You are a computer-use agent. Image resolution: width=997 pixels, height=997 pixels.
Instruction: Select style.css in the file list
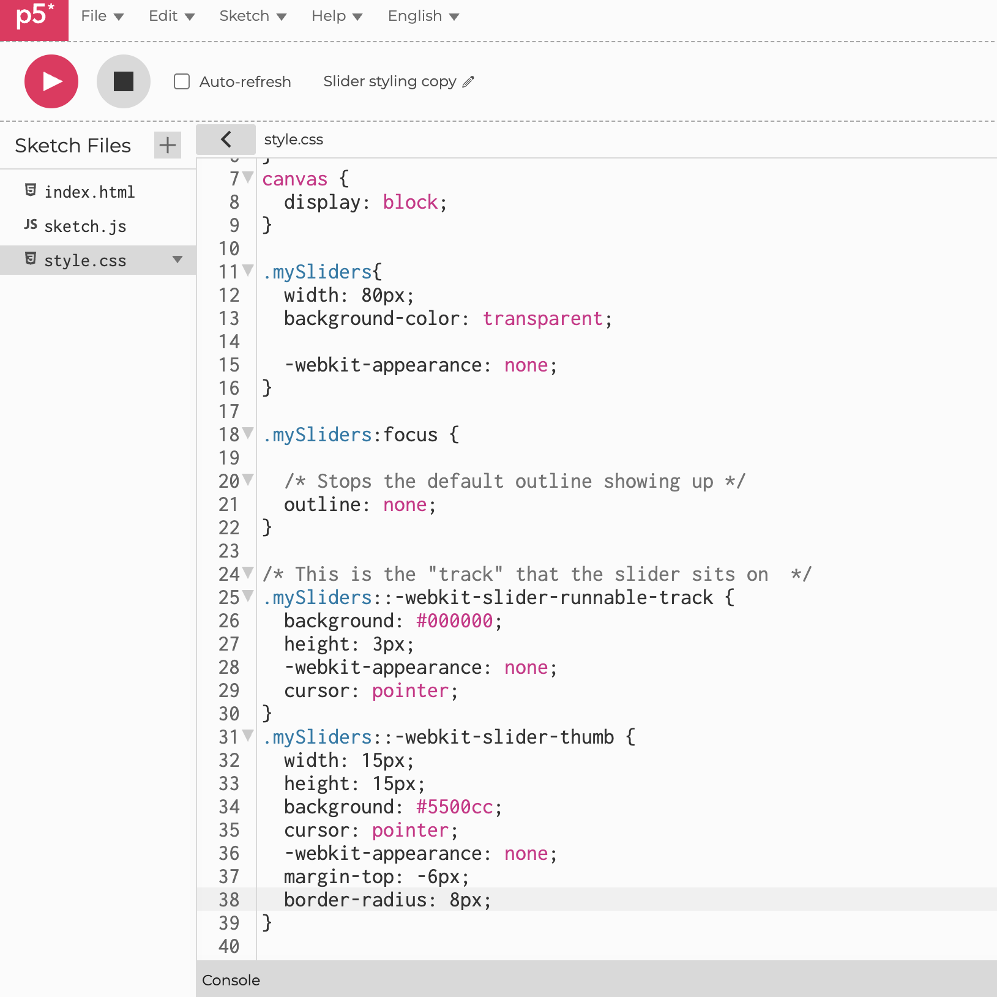98,261
